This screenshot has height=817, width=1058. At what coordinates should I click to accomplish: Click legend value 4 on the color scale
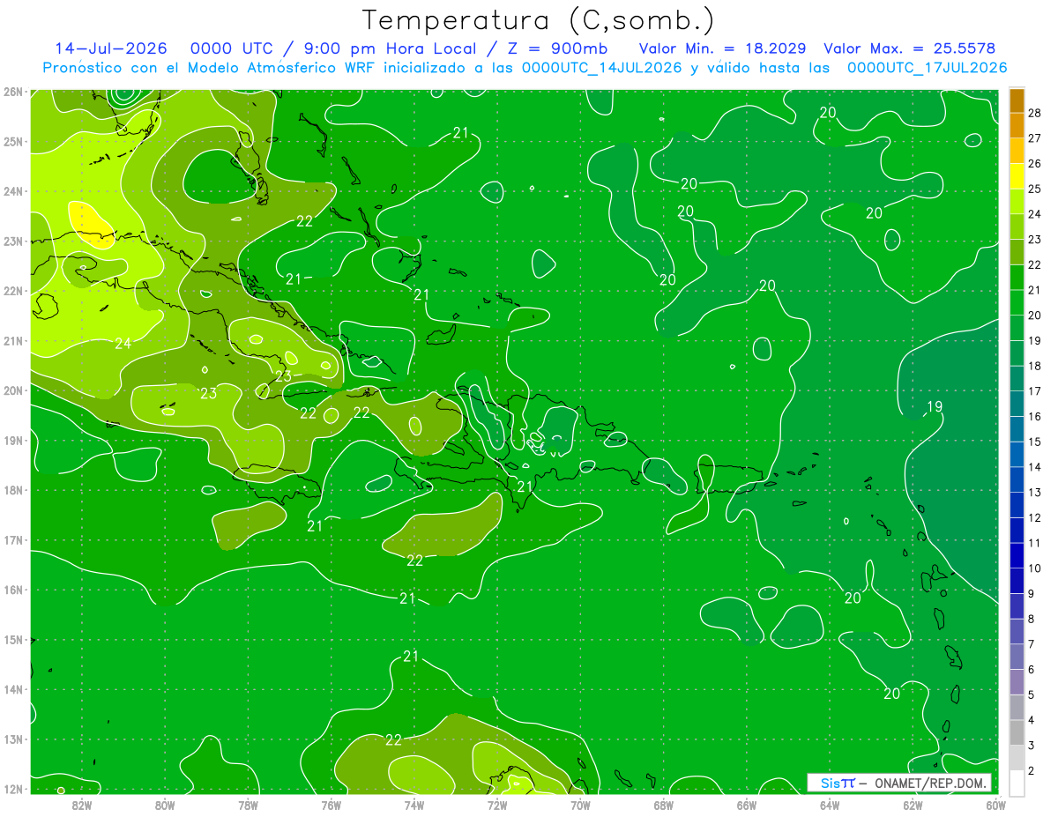[x=1032, y=721]
